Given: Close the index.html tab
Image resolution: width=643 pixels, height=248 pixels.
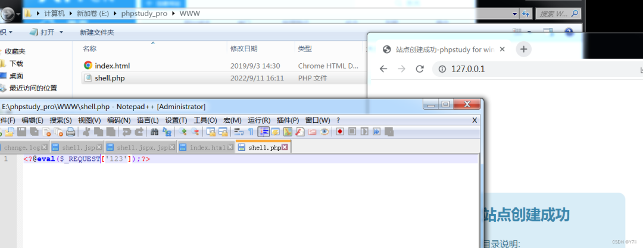Looking at the screenshot, I should (x=230, y=147).
